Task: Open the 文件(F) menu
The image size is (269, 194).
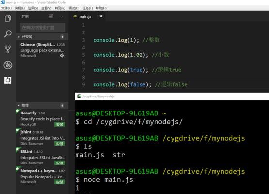Action: (6, 8)
